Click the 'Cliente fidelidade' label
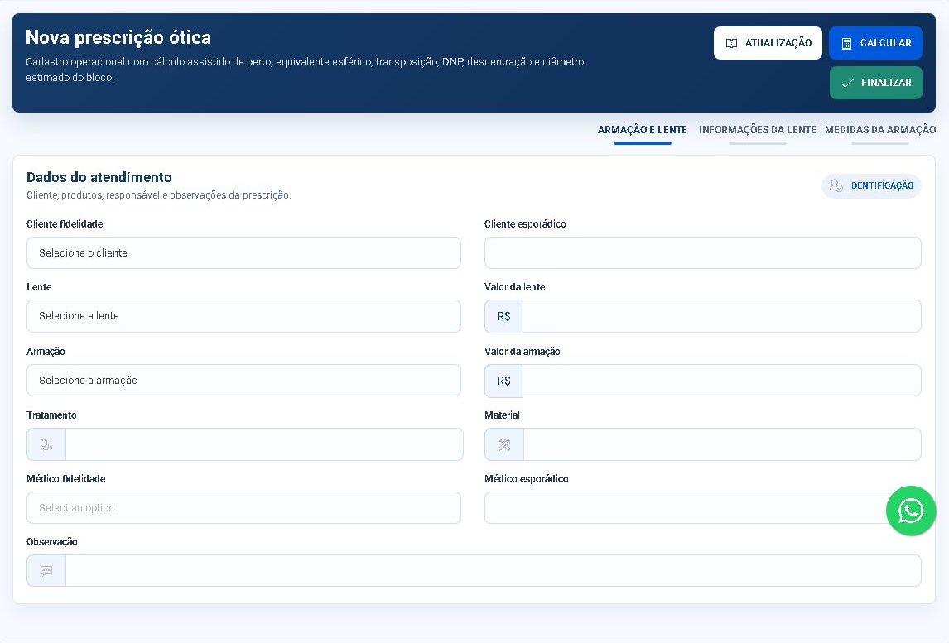Screen dimensions: 949x643 click(x=65, y=223)
